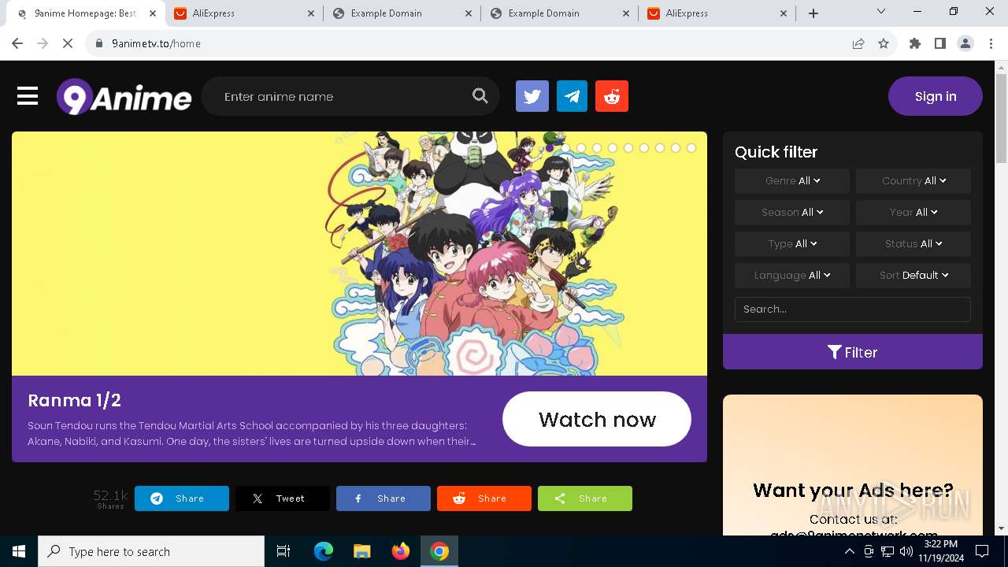Show hidden system tray icons
This screenshot has height=567, width=1008.
(849, 551)
